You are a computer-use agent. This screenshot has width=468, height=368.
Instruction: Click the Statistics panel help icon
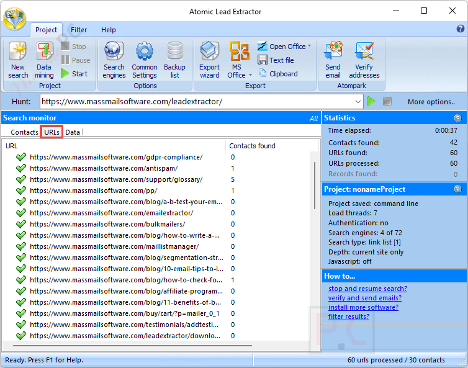(x=457, y=118)
